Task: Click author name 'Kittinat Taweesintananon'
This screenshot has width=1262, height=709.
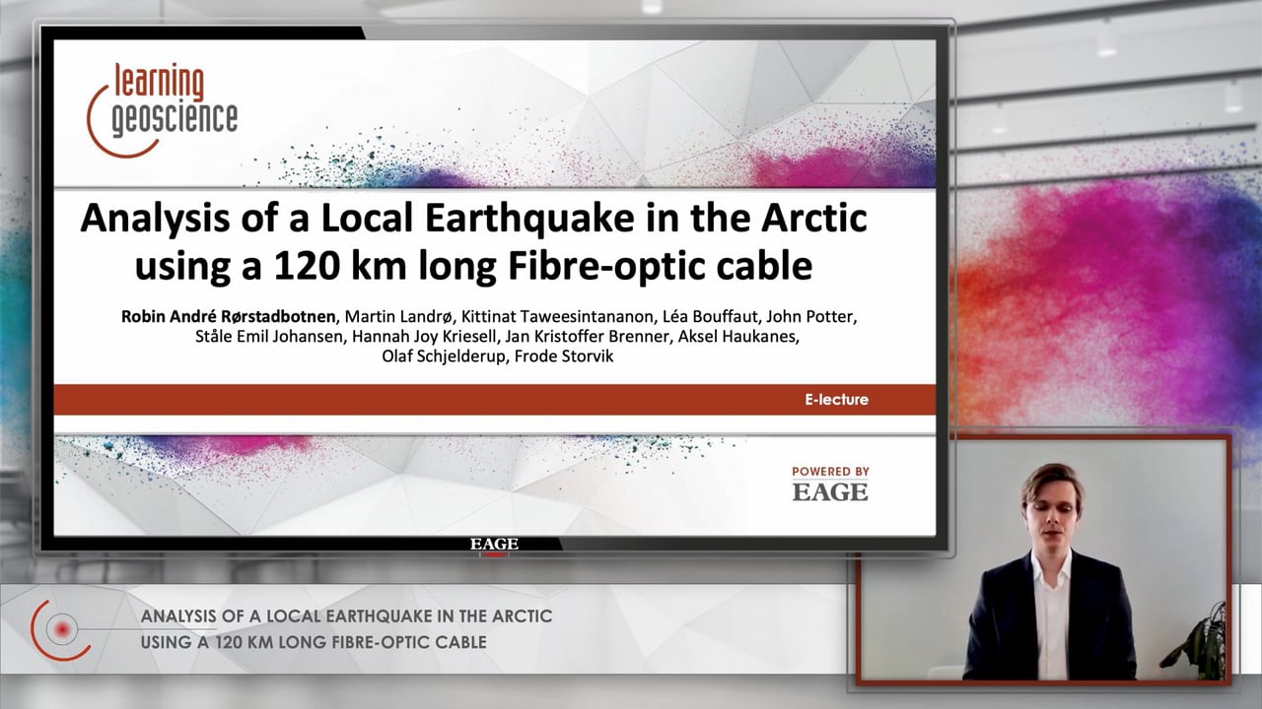Action: [557, 317]
